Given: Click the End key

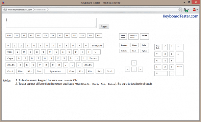Looking at the screenshot, I should tap(134, 51).
